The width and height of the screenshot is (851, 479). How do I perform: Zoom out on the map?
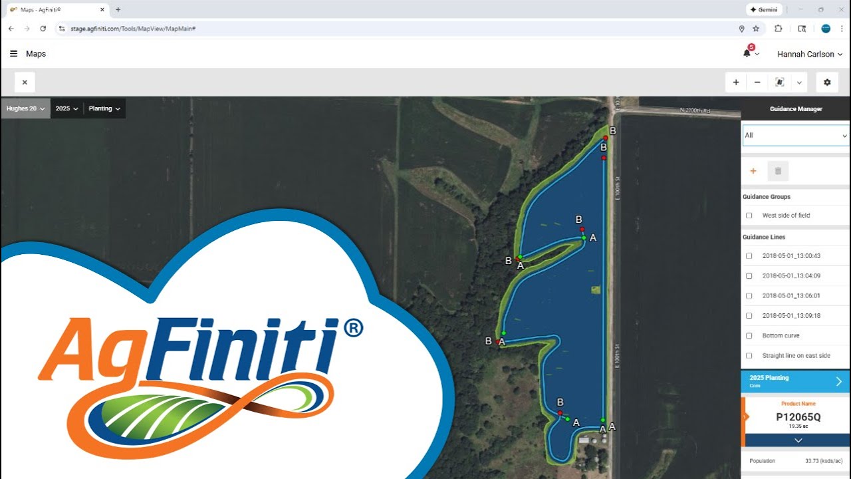point(757,82)
